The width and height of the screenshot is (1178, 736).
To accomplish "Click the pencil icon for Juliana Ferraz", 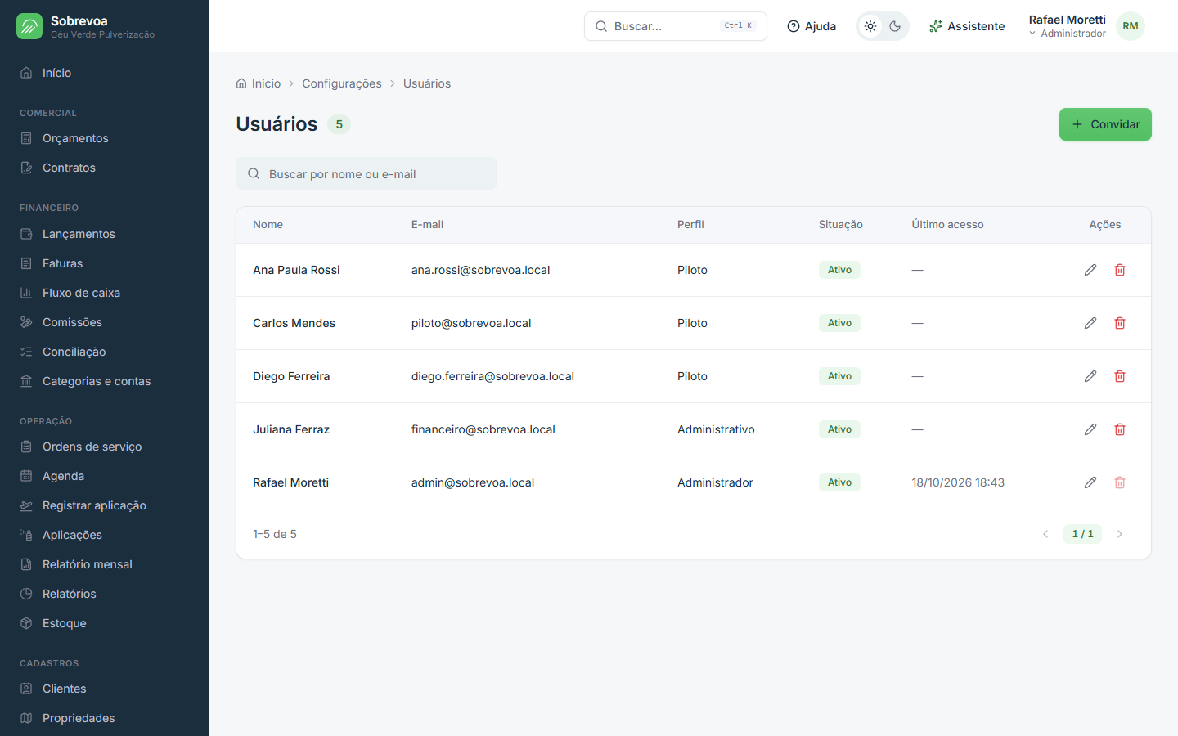I will (1090, 429).
